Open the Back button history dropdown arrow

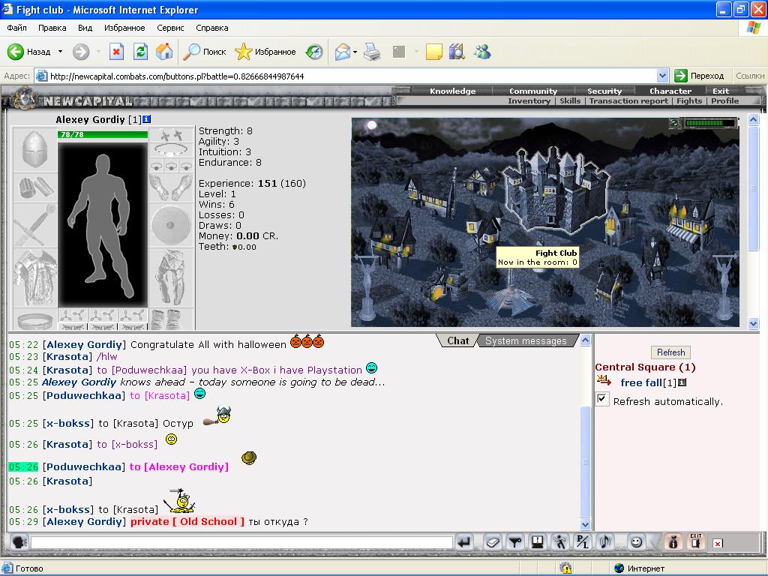[60, 52]
